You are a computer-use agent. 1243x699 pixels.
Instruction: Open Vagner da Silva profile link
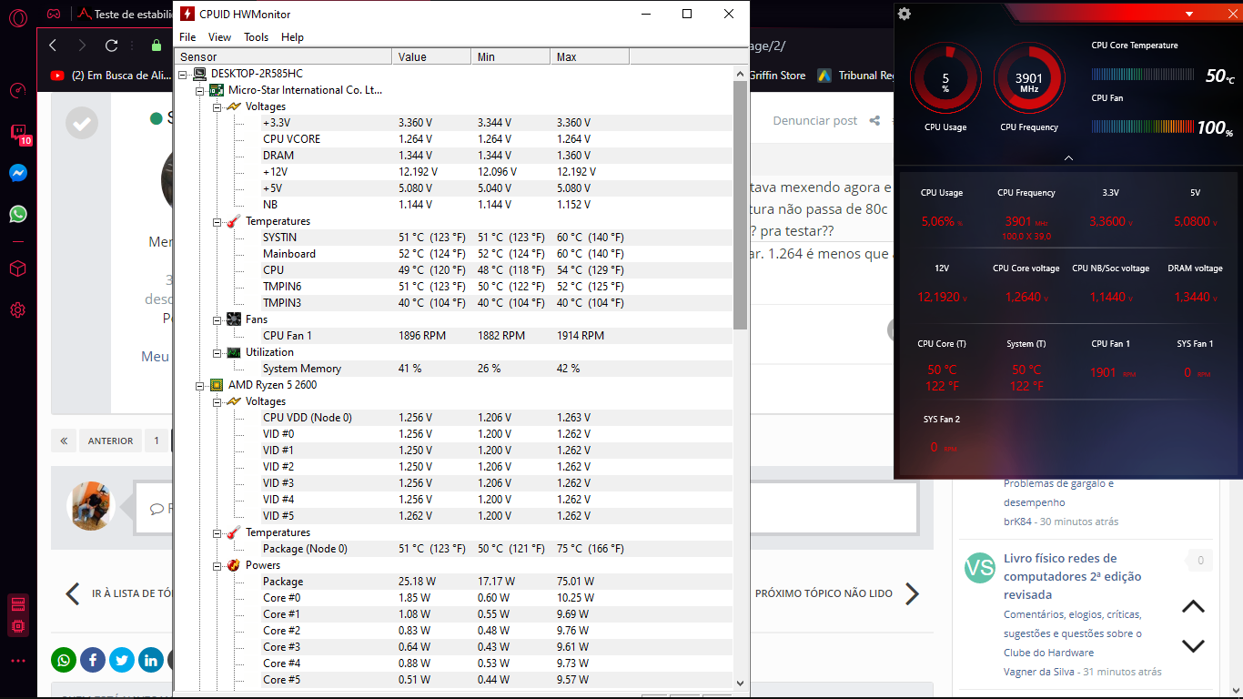(1040, 672)
